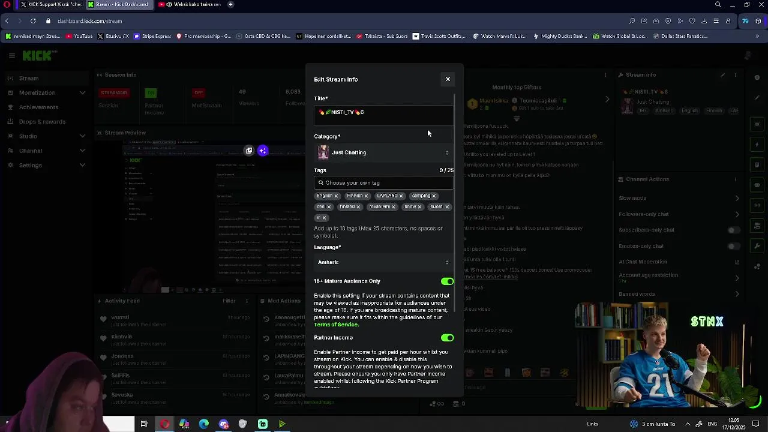This screenshot has height=432, width=768.
Task: Click the Stream Info panel pencil icon
Action: pos(722,75)
